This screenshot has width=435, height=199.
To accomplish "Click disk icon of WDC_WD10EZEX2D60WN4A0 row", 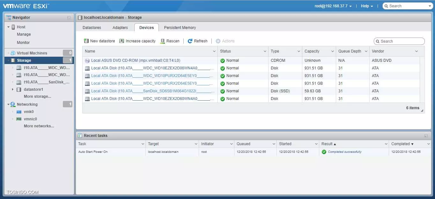I will 87,99.
